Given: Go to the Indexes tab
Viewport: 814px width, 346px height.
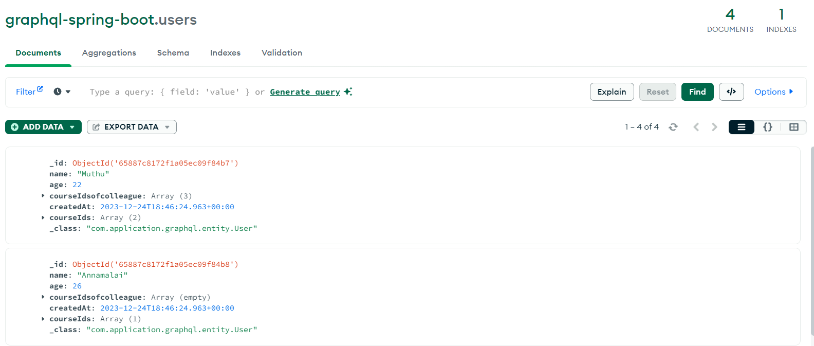Looking at the screenshot, I should click(225, 52).
